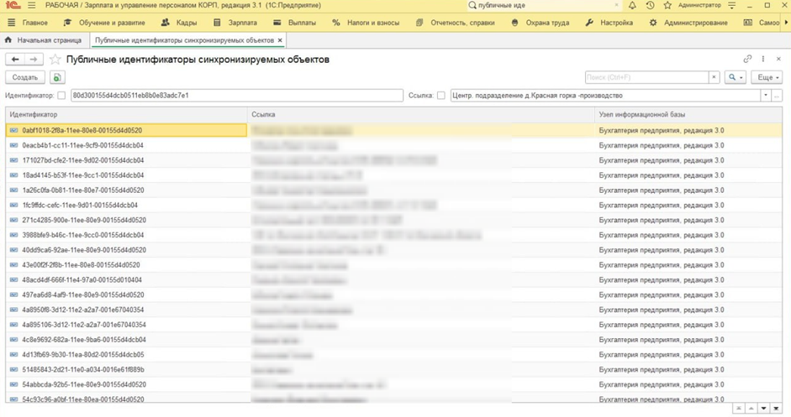Click icon of row 497ea6d8-4af9-11ee-80e9
The width and height of the screenshot is (791, 417).
pos(14,295)
